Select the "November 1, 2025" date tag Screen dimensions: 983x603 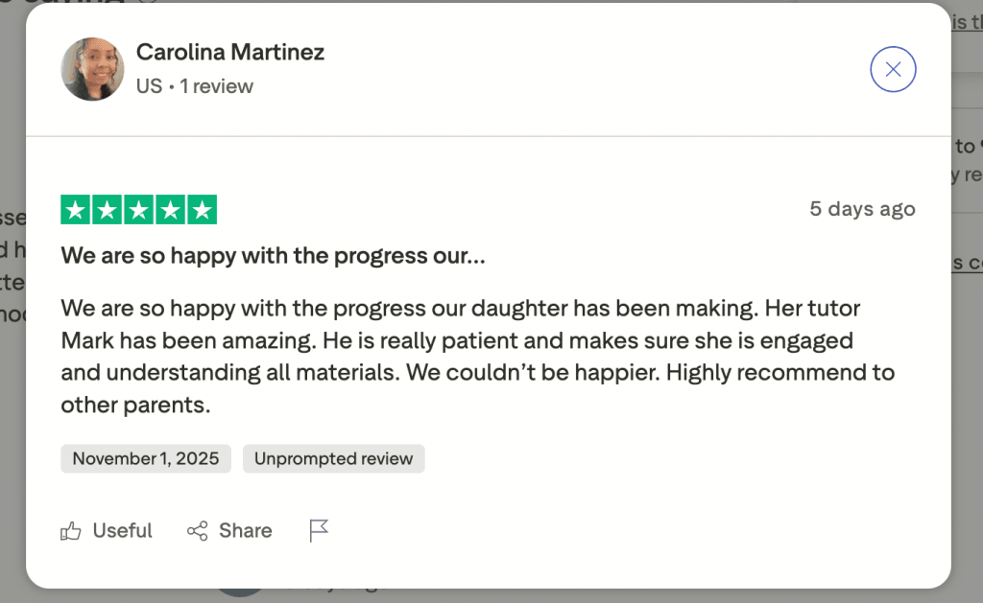click(145, 458)
